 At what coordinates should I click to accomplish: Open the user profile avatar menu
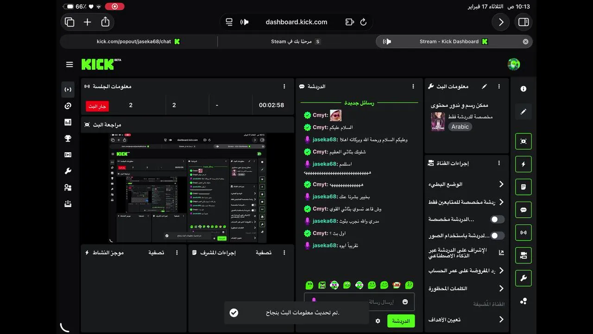tap(513, 64)
